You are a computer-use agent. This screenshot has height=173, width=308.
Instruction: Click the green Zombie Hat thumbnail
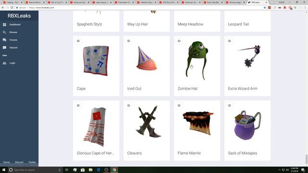[197, 60]
